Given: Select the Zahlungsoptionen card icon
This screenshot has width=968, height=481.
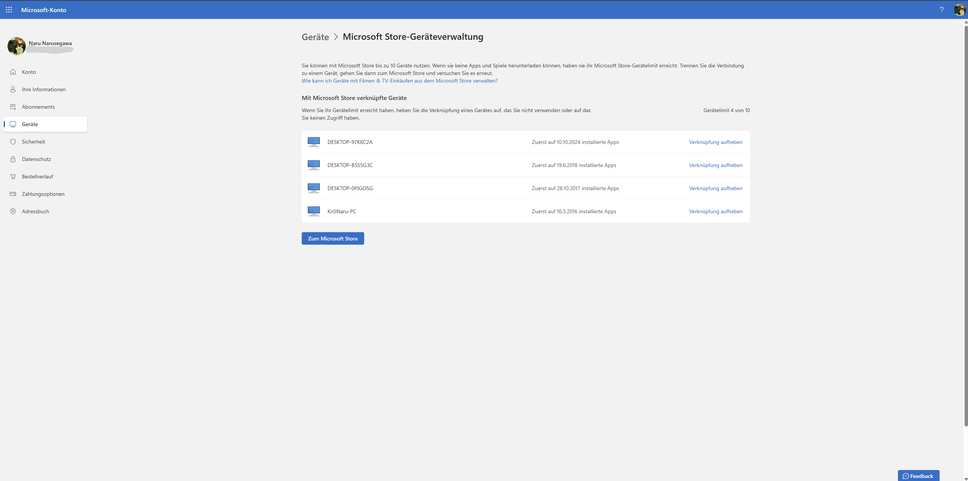Looking at the screenshot, I should pos(13,194).
